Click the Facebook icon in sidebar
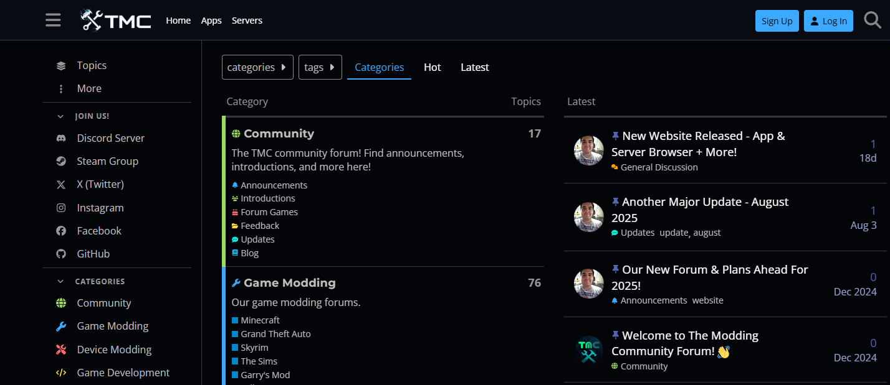890x385 pixels. point(61,231)
